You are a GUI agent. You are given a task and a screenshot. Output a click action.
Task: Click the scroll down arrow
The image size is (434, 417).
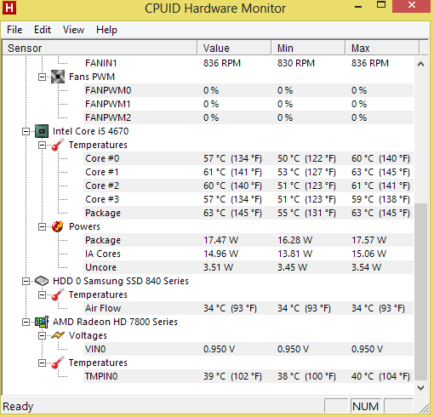click(x=421, y=387)
